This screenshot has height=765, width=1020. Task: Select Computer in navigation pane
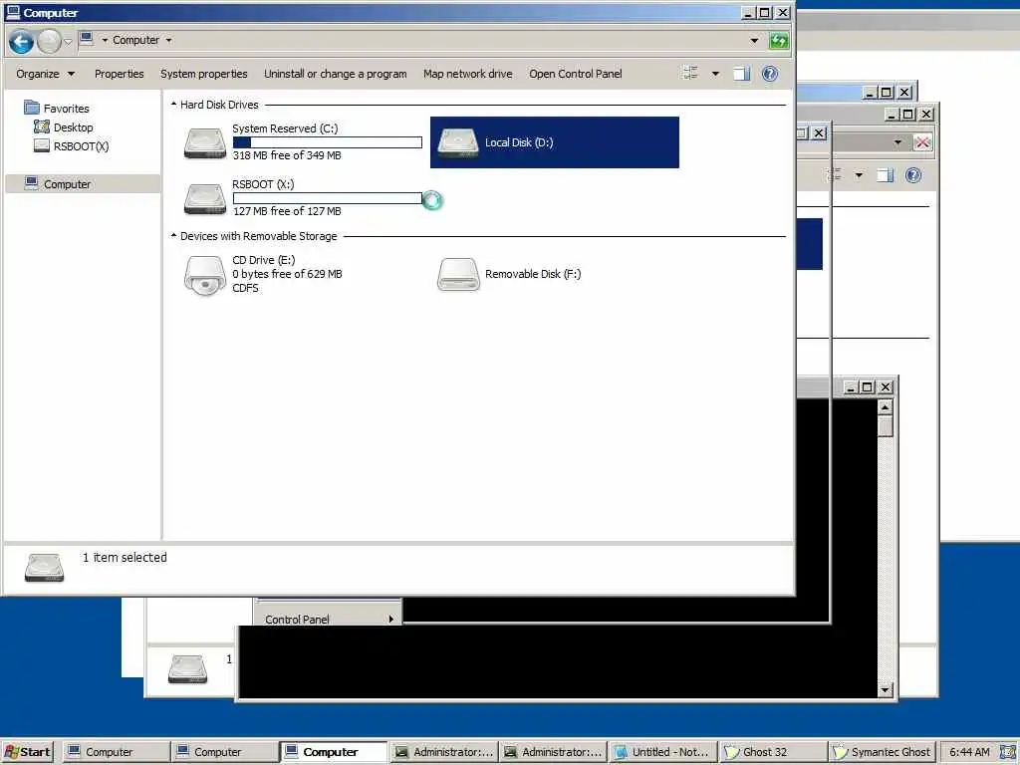[82, 184]
